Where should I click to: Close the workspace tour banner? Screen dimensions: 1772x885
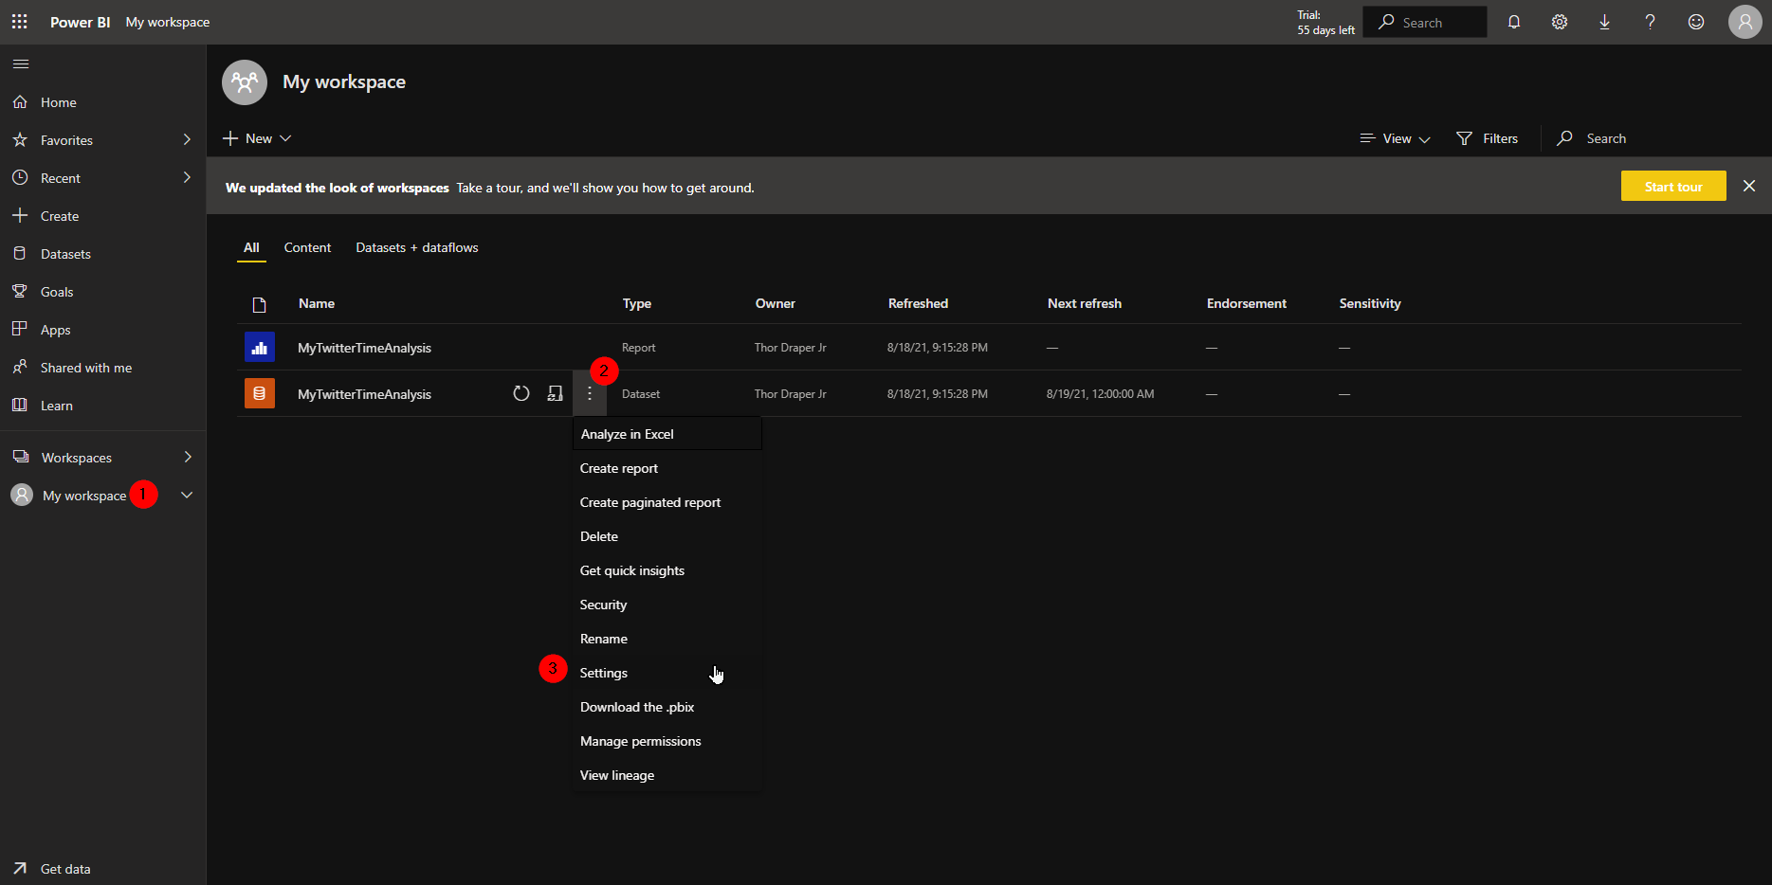1749,186
